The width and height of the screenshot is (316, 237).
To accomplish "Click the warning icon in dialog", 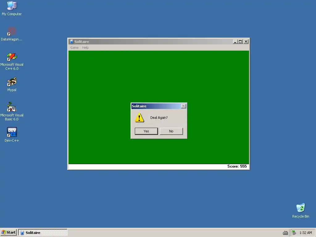I will point(139,118).
